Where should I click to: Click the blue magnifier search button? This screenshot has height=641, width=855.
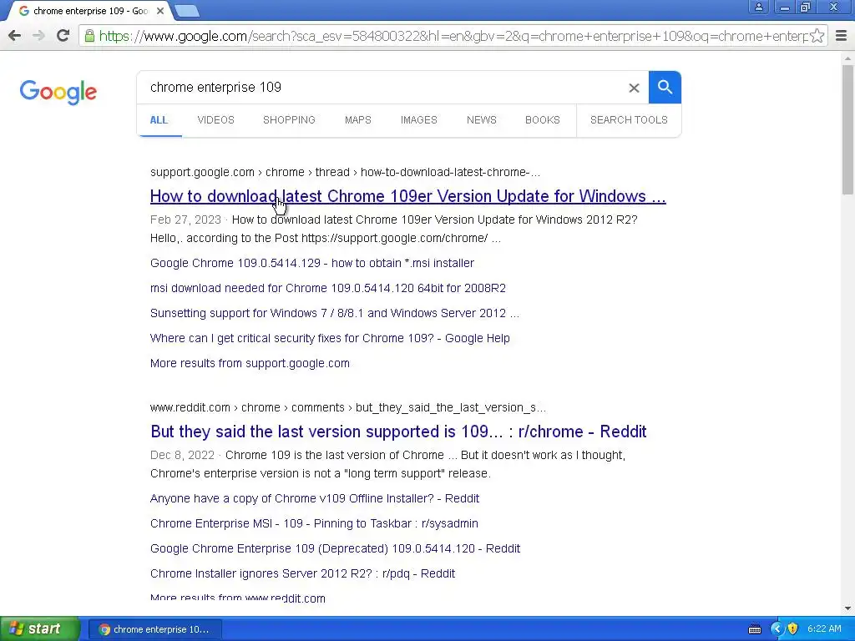[665, 87]
